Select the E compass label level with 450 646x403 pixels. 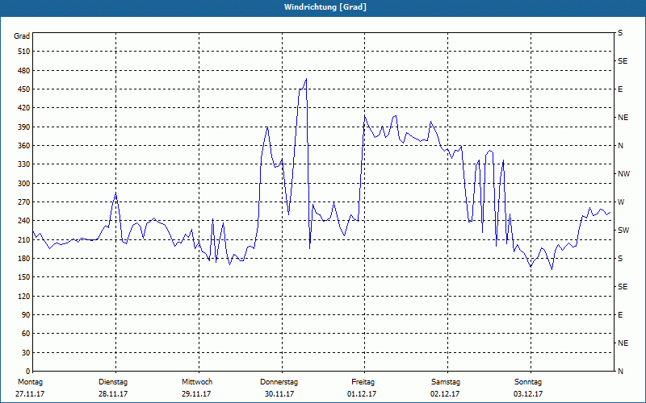click(x=620, y=89)
